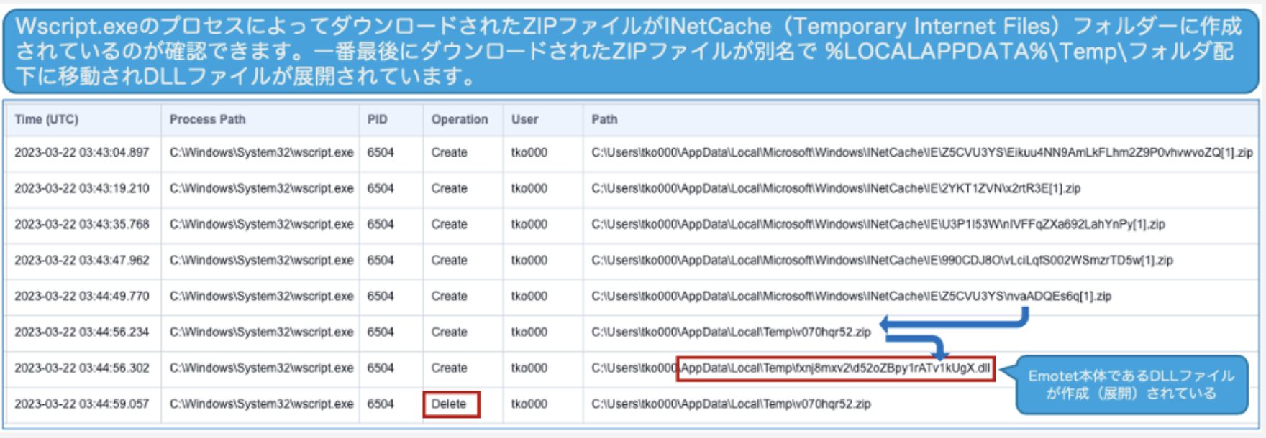Click user tko000 in the 03:43:35.768 row
Screen dimensions: 1266x438
click(x=529, y=224)
